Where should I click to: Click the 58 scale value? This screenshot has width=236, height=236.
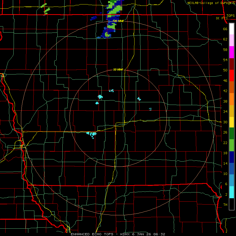[225, 50]
